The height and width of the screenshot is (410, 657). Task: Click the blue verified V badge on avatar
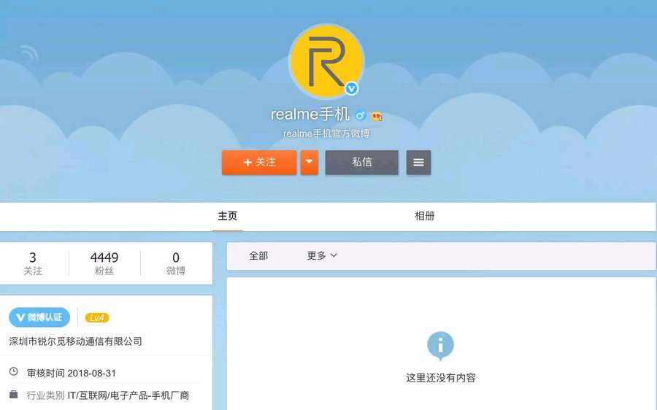(351, 88)
